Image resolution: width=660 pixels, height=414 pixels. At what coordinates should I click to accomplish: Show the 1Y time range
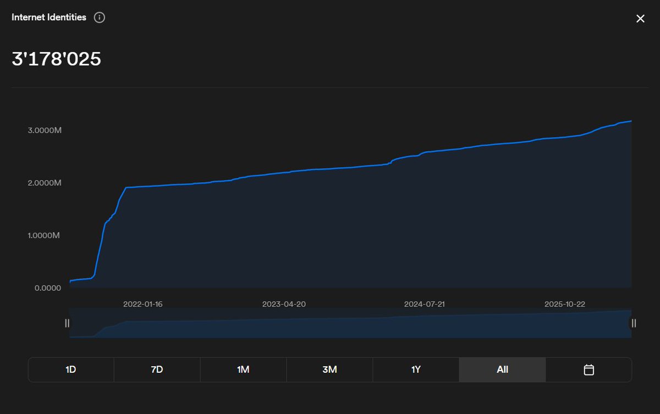tap(416, 369)
